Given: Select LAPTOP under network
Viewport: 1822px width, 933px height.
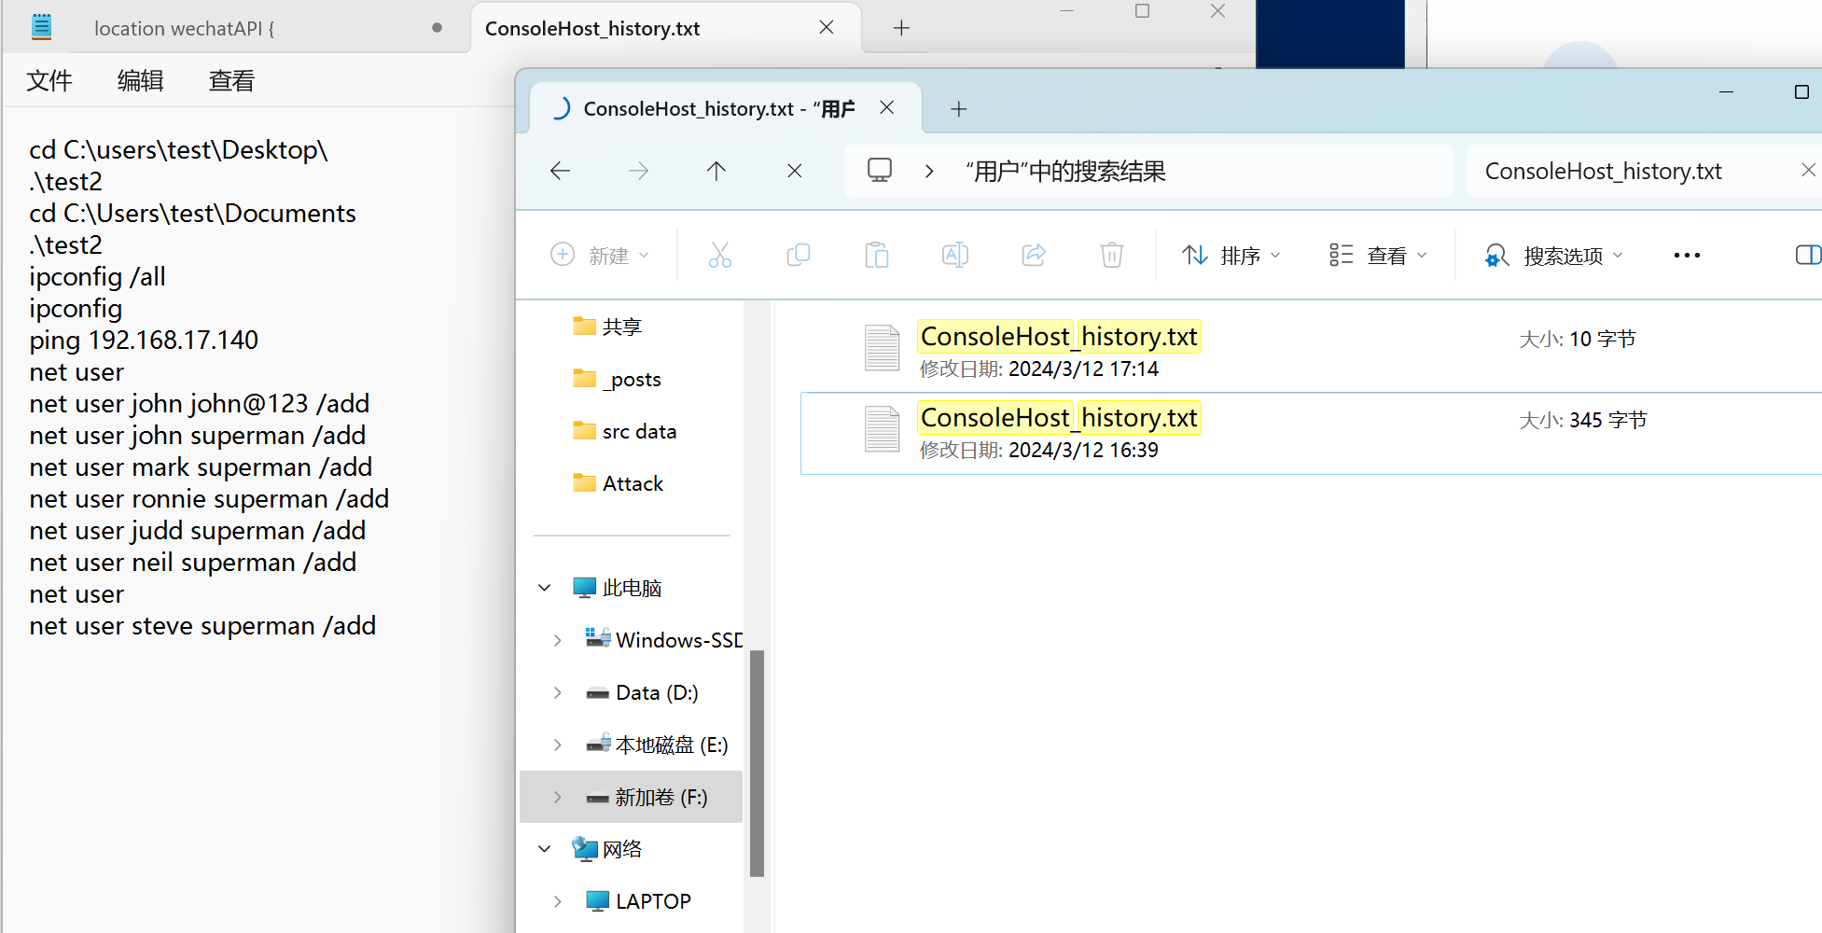Looking at the screenshot, I should (x=638, y=901).
